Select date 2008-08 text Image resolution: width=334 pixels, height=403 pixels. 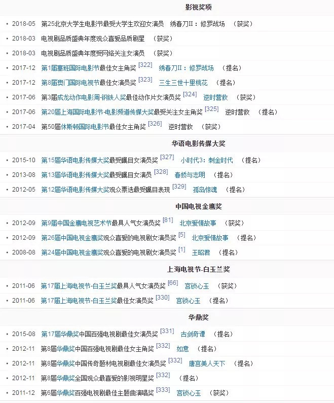click(24, 252)
